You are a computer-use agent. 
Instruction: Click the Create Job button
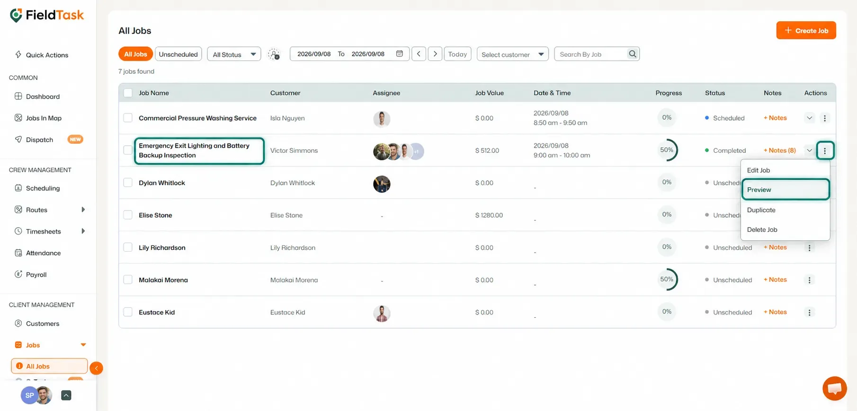point(806,30)
